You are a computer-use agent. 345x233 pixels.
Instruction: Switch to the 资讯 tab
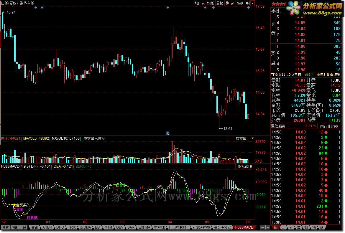point(34,227)
